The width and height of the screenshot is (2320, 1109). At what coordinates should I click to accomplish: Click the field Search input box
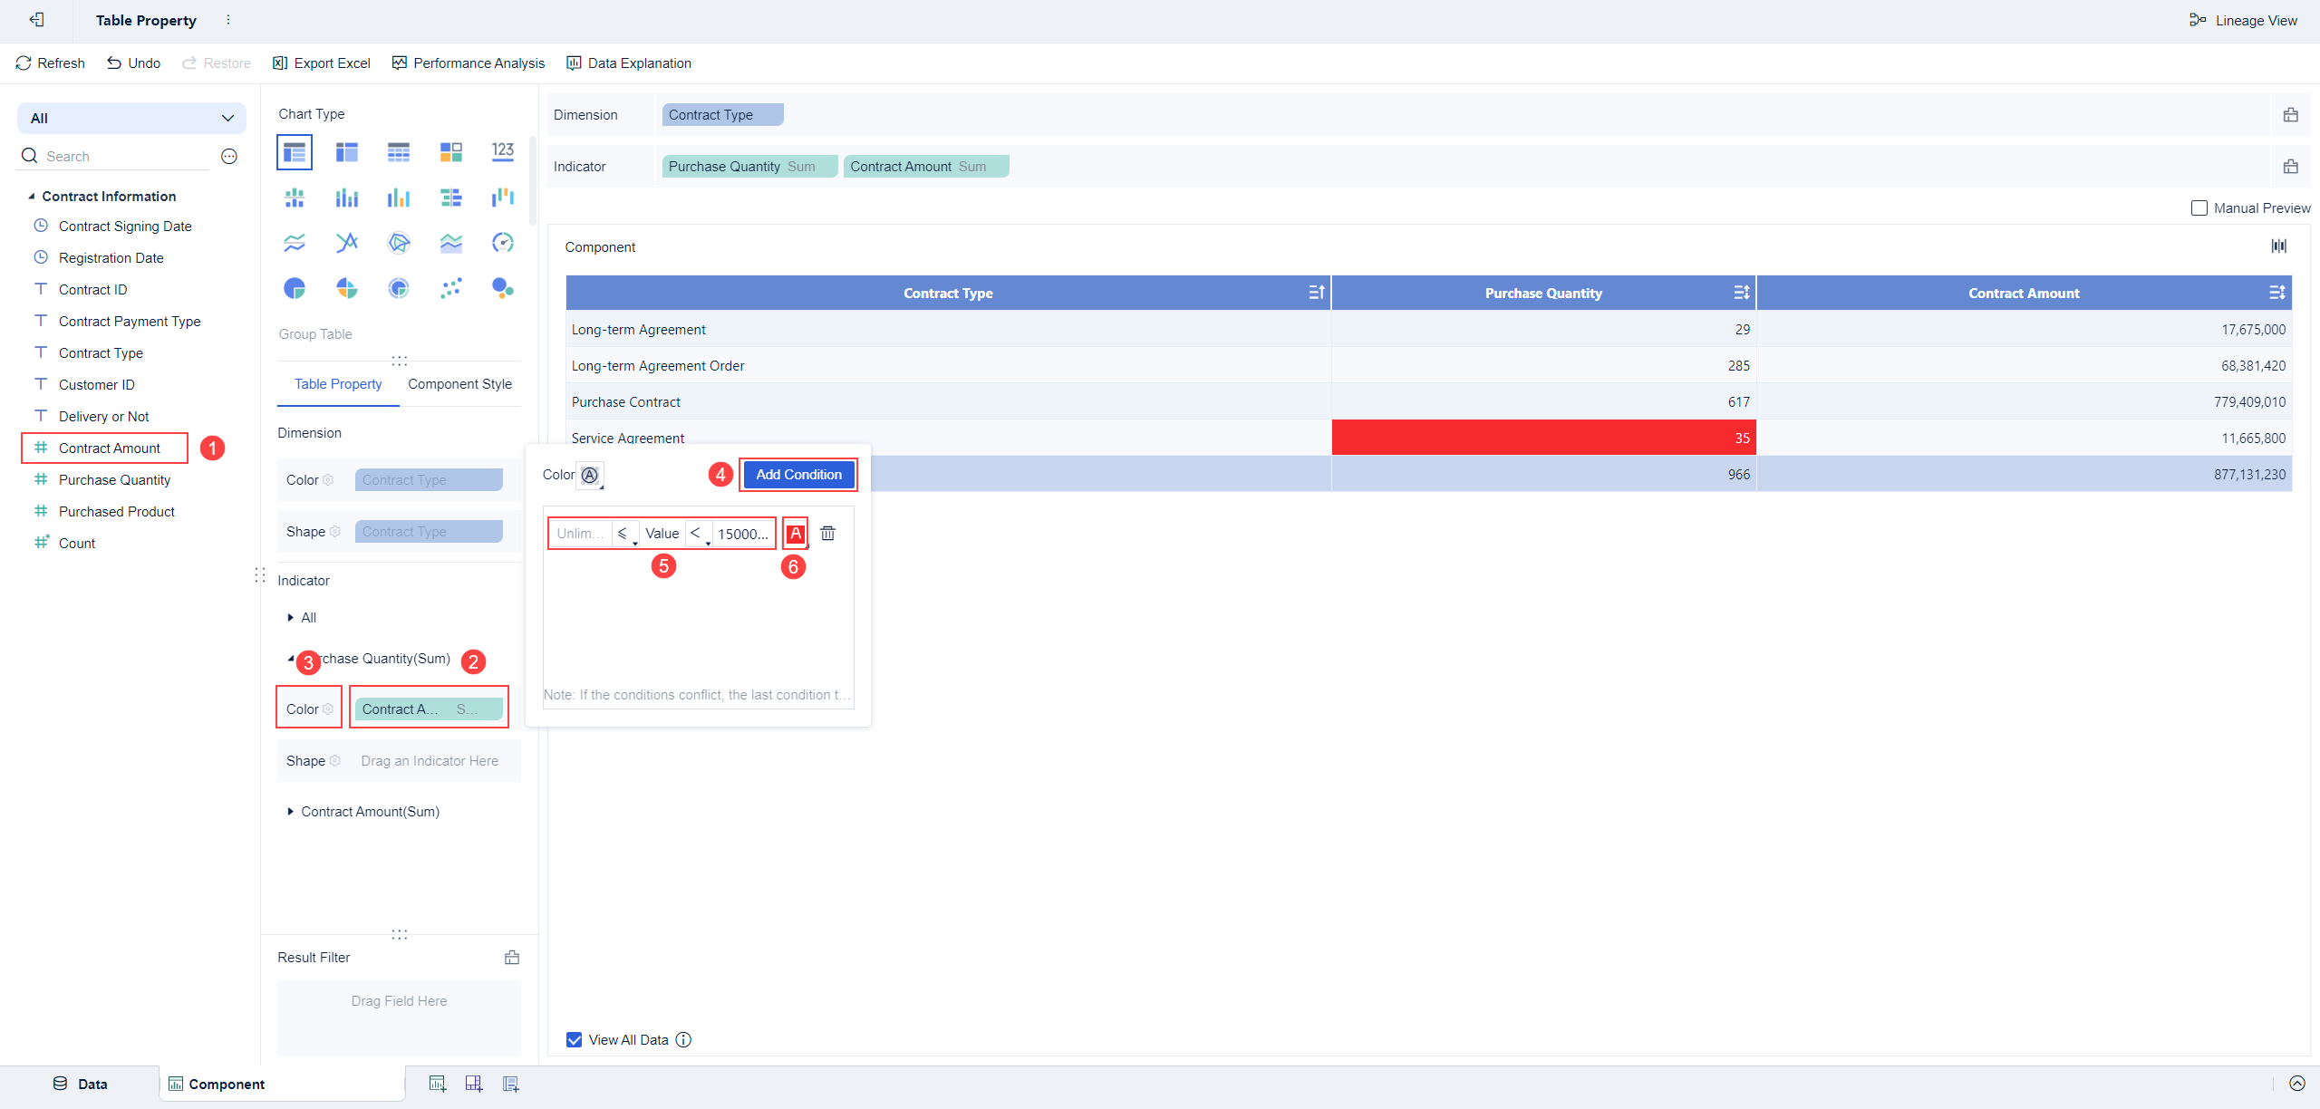point(127,157)
